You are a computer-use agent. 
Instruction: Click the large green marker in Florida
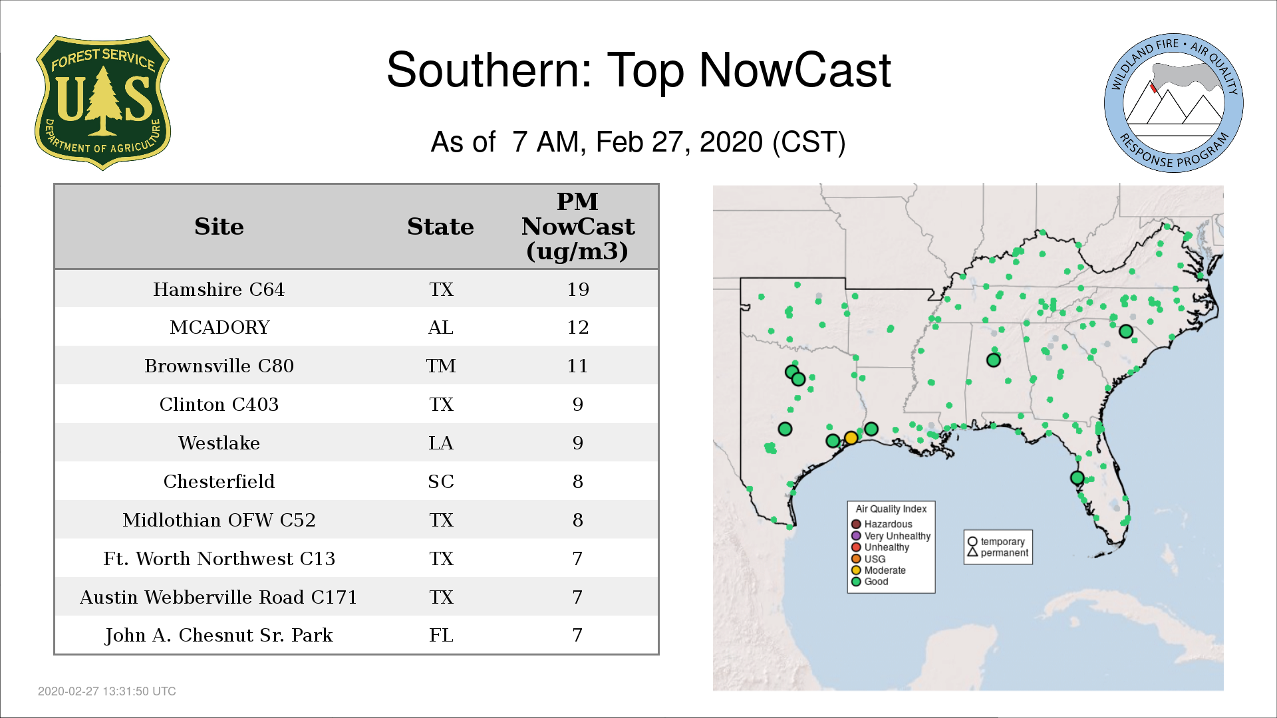click(1077, 477)
